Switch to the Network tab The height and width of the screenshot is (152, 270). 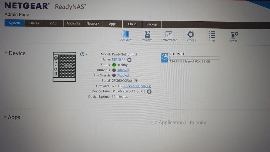pos(93,23)
